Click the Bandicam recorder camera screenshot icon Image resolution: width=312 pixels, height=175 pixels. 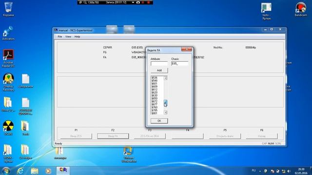(138, 2)
